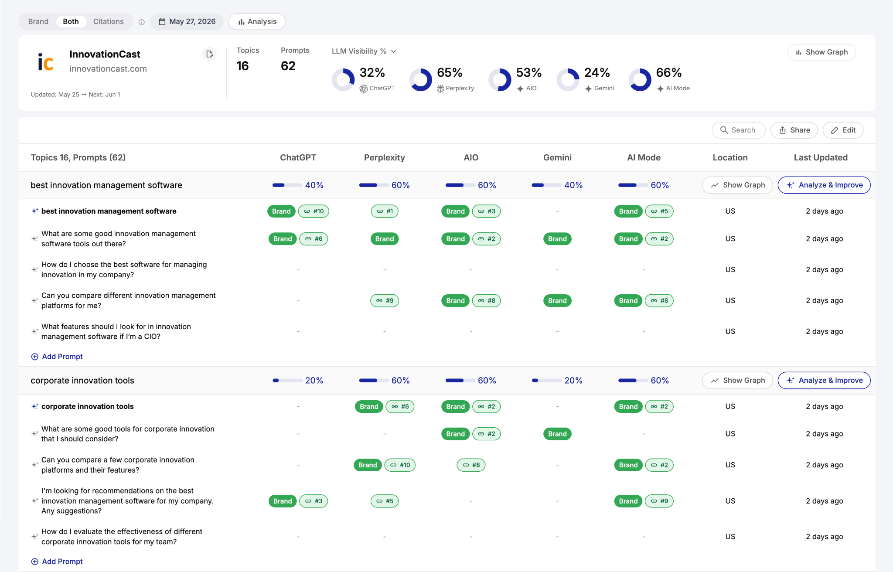Click prompt text 'How do I choose the best software'
The image size is (893, 572).
coord(124,270)
